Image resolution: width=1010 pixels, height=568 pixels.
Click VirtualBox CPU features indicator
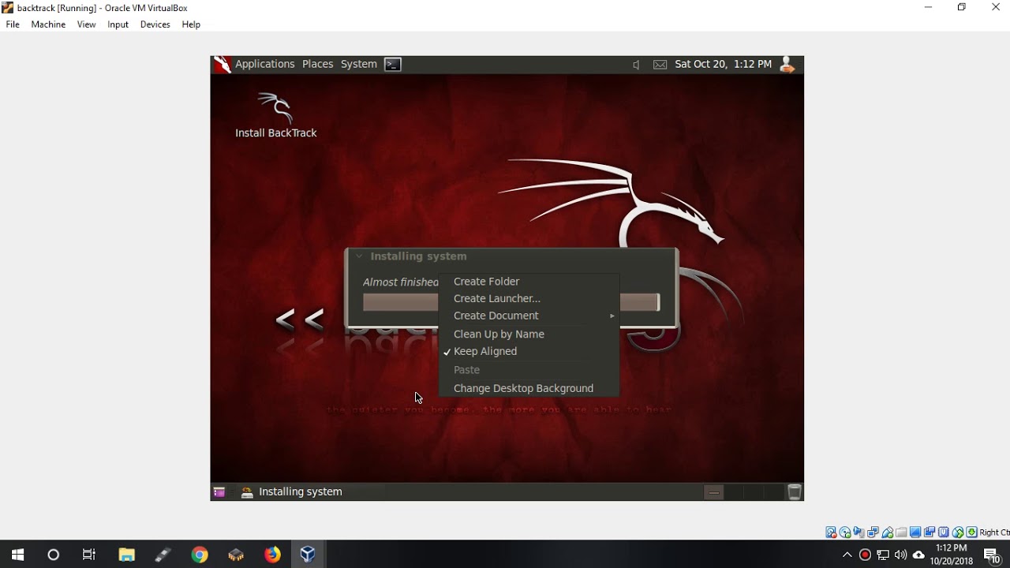pyautogui.click(x=944, y=532)
